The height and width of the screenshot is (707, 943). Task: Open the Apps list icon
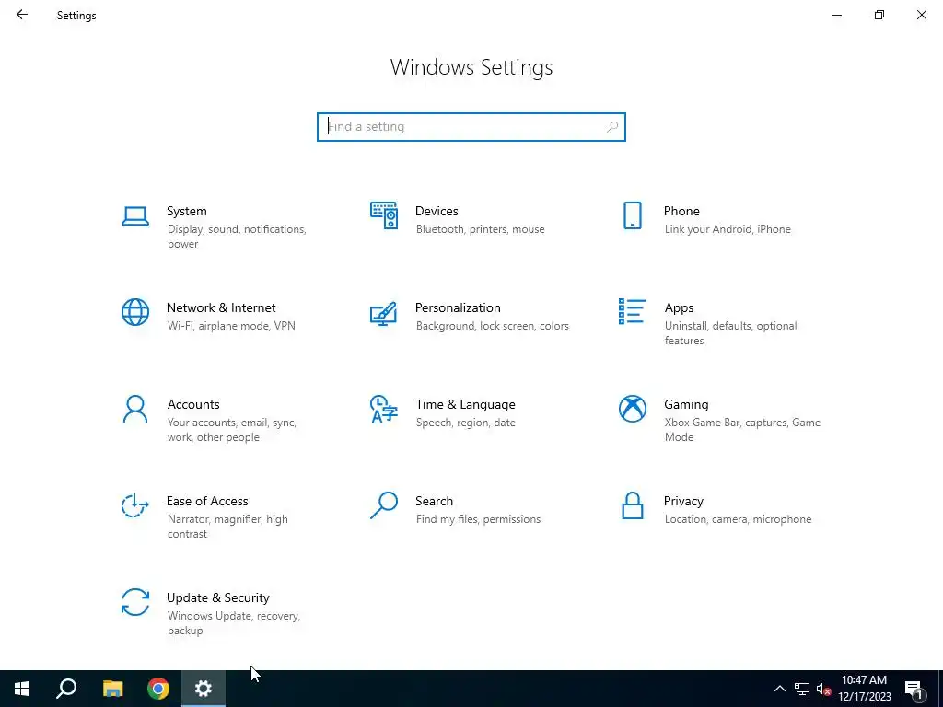[632, 311]
